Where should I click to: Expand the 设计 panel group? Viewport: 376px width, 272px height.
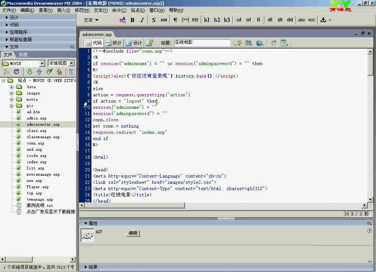pyautogui.click(x=7, y=17)
